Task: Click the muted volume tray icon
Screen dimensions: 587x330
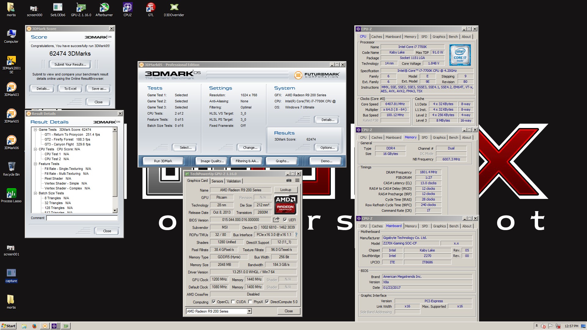Action: [x=543, y=326]
